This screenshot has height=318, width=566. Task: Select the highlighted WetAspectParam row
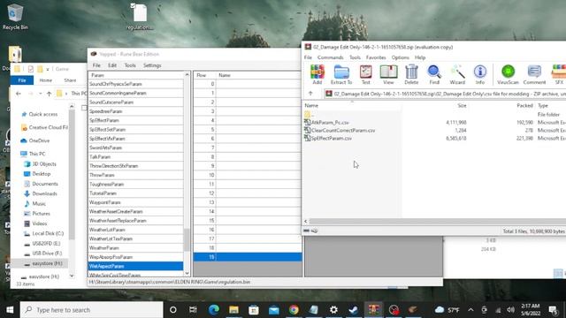pos(135,266)
